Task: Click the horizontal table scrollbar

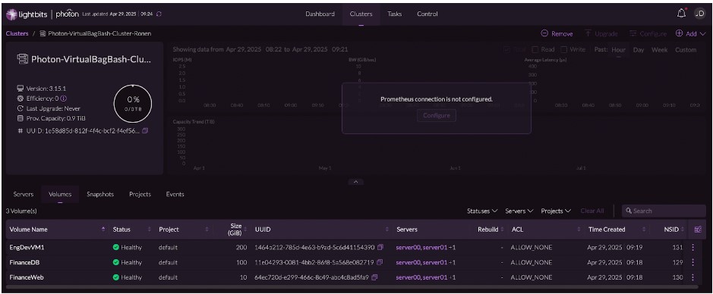Action: tap(352, 286)
